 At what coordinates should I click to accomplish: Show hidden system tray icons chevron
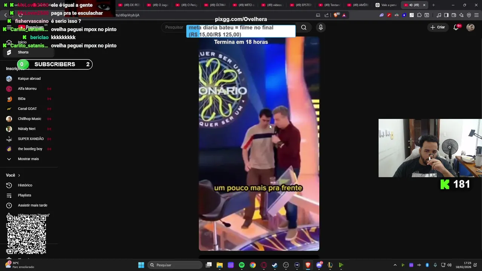click(x=395, y=265)
